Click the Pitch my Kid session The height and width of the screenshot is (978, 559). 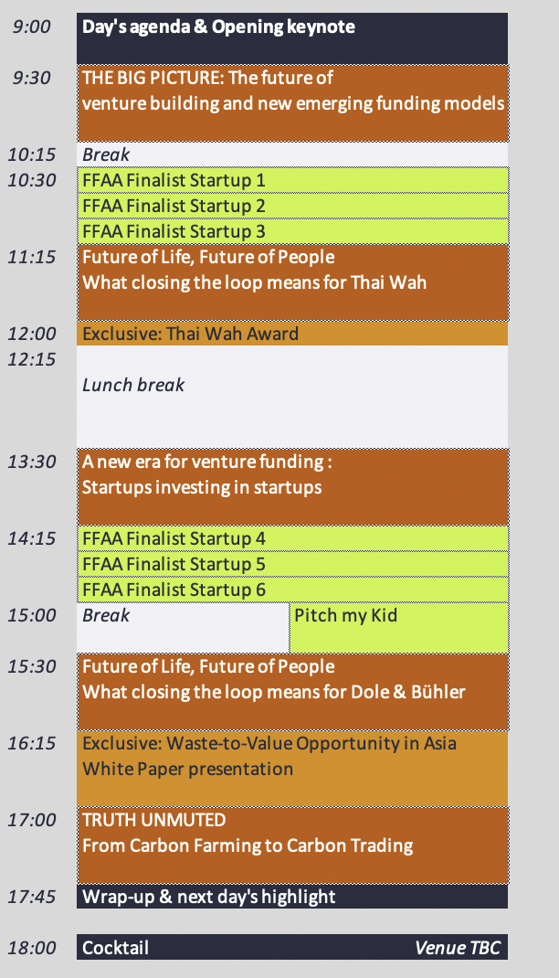point(398,627)
